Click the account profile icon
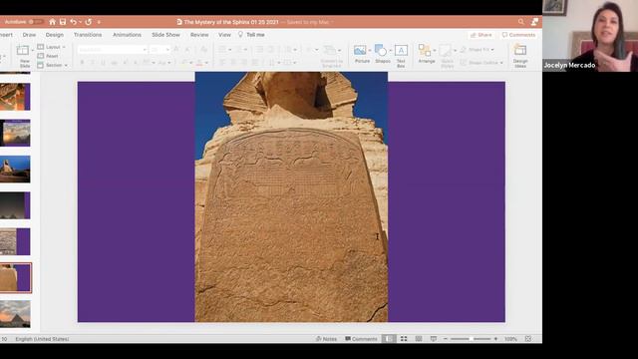This screenshot has width=638, height=359. (x=534, y=22)
